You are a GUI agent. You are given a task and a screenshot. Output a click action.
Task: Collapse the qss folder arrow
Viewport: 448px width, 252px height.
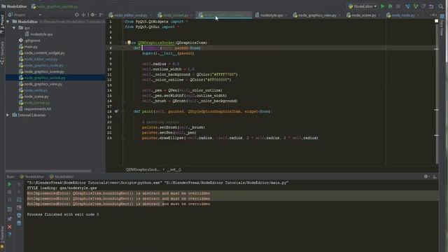(x=14, y=28)
